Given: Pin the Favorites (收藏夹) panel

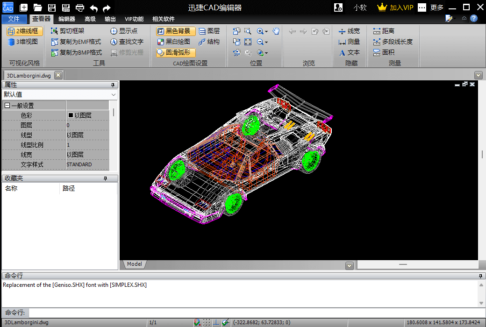Looking at the screenshot, I should coord(106,178).
